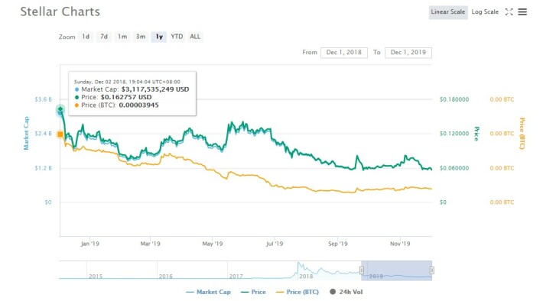Click the 2017 label in navigator

pos(236,277)
